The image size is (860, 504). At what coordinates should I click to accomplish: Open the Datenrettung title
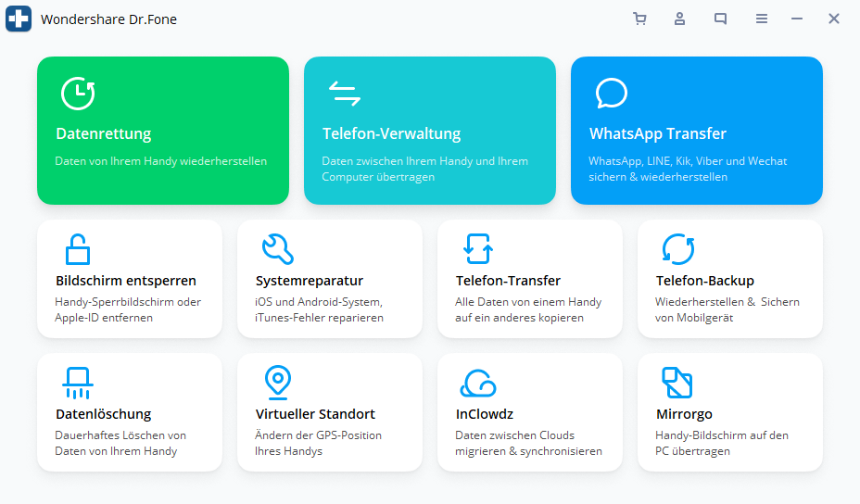[104, 133]
